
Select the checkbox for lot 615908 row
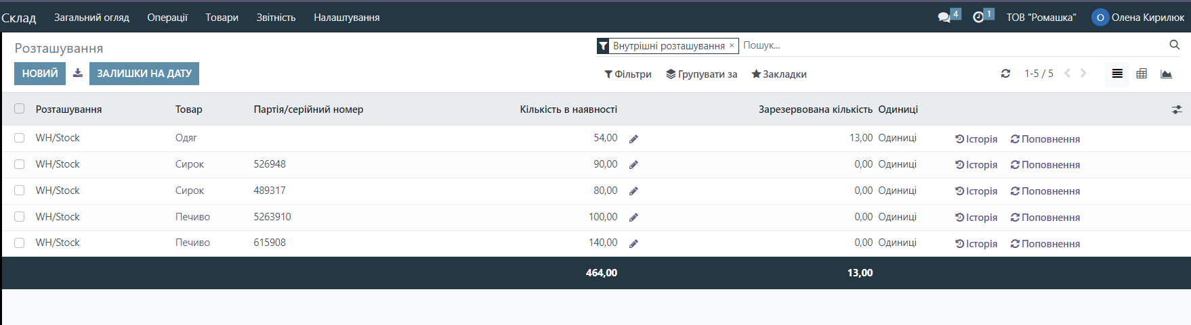[20, 243]
